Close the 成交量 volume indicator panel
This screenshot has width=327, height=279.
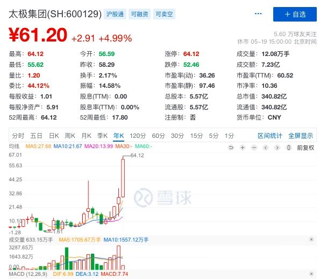click(x=311, y=239)
